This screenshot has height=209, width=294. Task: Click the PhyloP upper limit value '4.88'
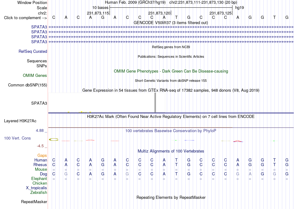pos(40,130)
